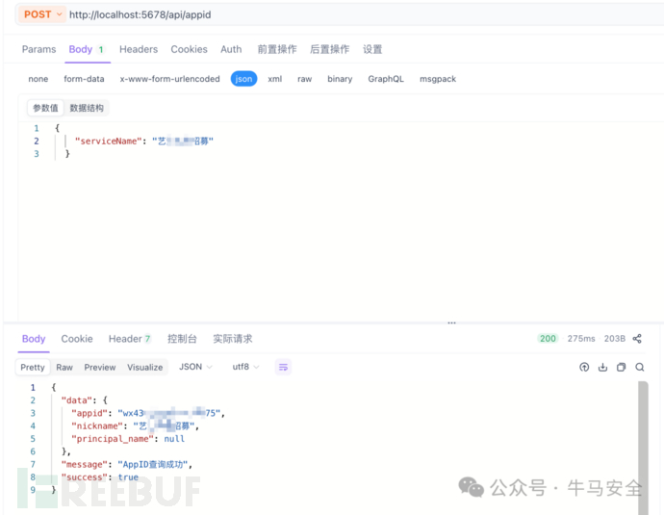Switch response view to Raw
This screenshot has height=515, width=664.
(64, 367)
